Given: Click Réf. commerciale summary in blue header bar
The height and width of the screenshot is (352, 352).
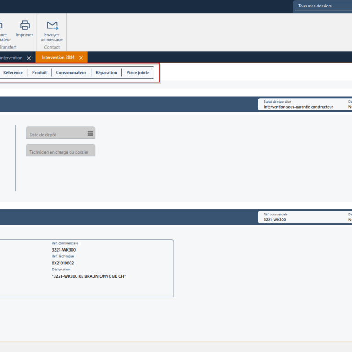Looking at the screenshot, I should pos(275,220).
